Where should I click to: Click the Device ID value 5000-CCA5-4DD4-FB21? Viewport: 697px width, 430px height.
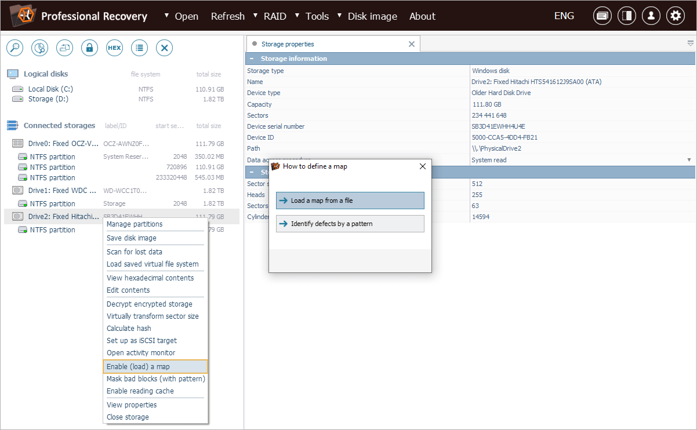tap(504, 137)
